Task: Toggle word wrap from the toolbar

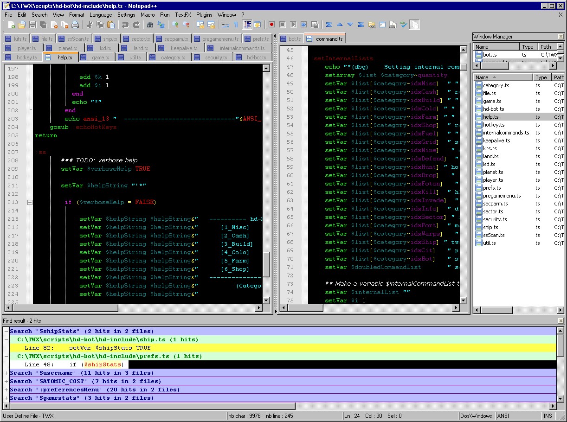Action: tap(226, 26)
